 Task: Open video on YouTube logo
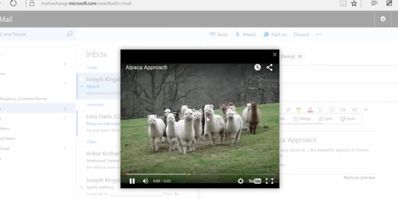point(255,181)
